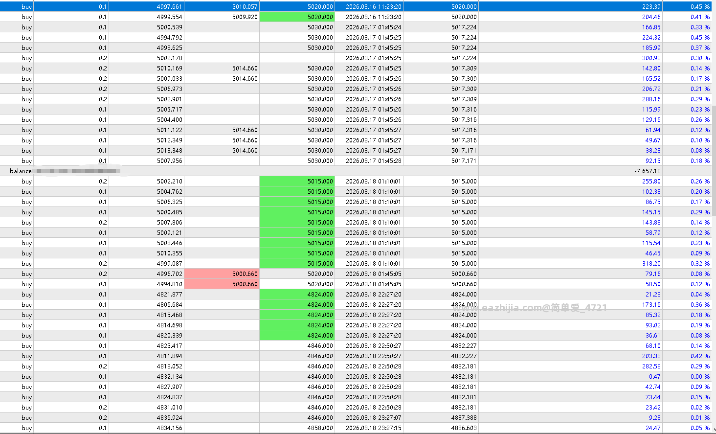The height and width of the screenshot is (434, 716).
Task: Click the profit value 300.92
Action: [651, 58]
